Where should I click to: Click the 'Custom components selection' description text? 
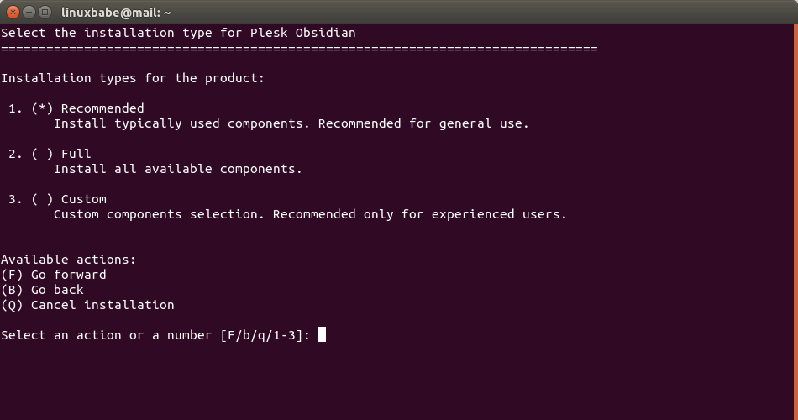(x=310, y=214)
